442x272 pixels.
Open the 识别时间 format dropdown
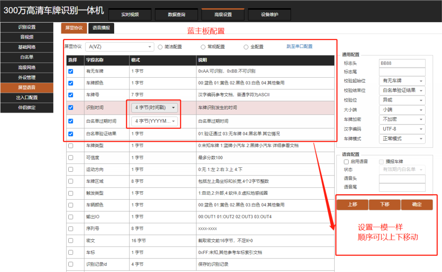click(x=154, y=108)
